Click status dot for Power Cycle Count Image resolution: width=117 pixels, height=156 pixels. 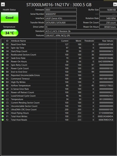click(x=3, y=68)
